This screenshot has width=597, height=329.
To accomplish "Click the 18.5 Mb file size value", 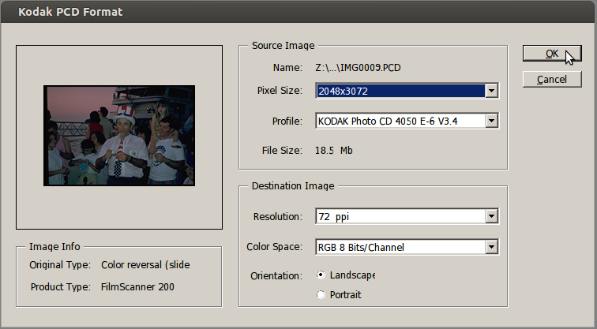I will pos(334,150).
